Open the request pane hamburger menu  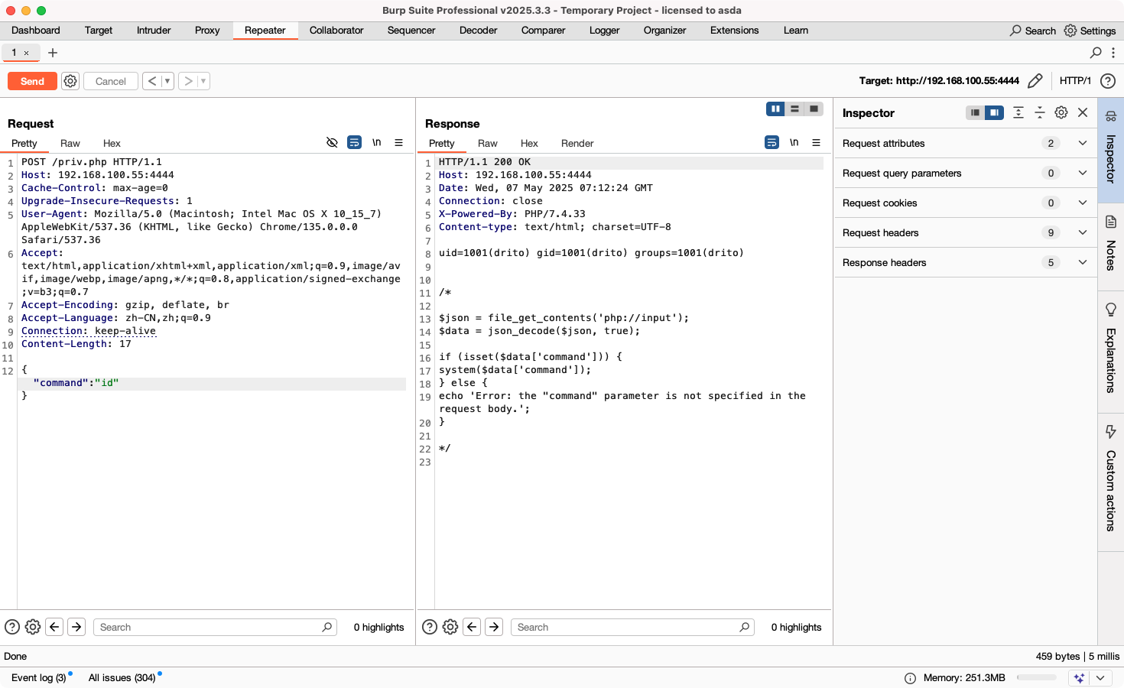click(x=398, y=142)
